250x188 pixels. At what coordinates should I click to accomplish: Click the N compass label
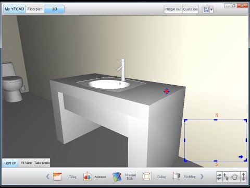point(217,115)
